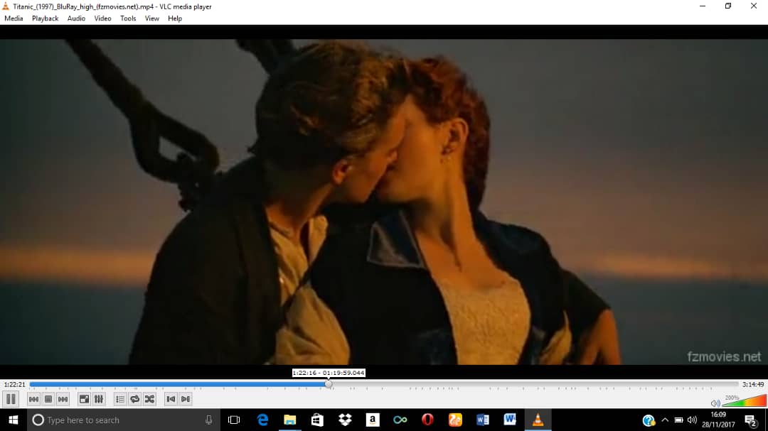Open the Media menu
The image size is (768, 431).
click(x=14, y=18)
